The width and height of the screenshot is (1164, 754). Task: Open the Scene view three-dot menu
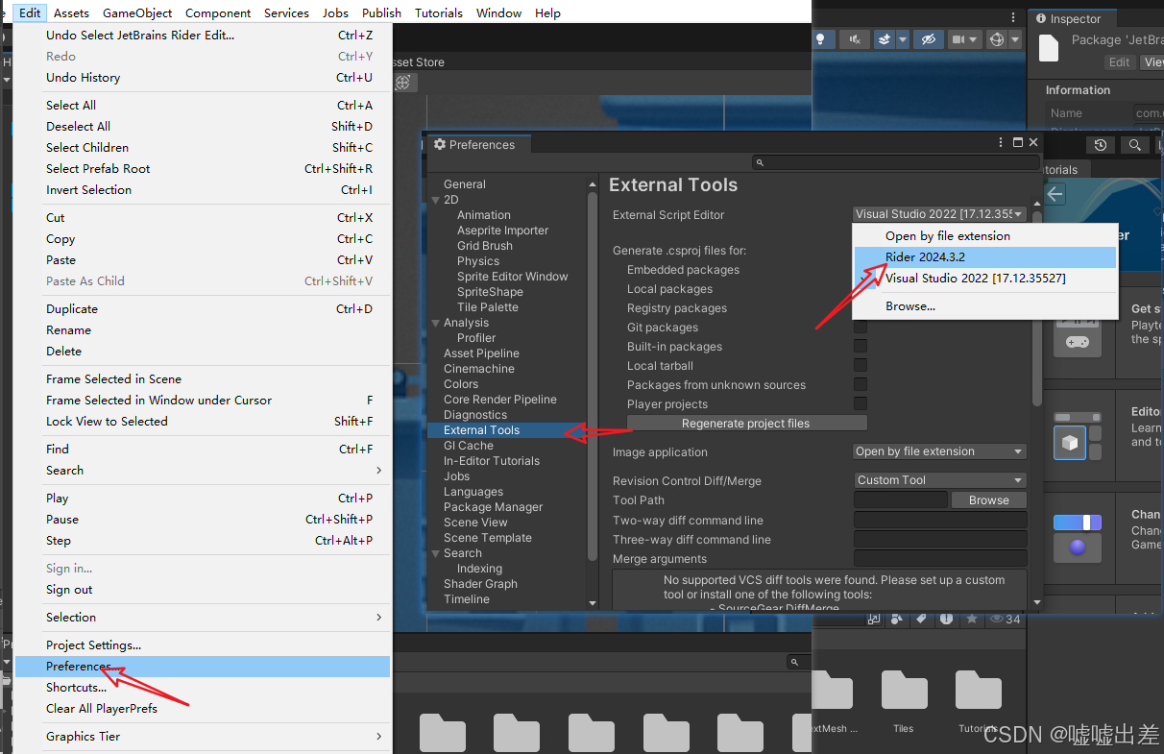(1013, 17)
